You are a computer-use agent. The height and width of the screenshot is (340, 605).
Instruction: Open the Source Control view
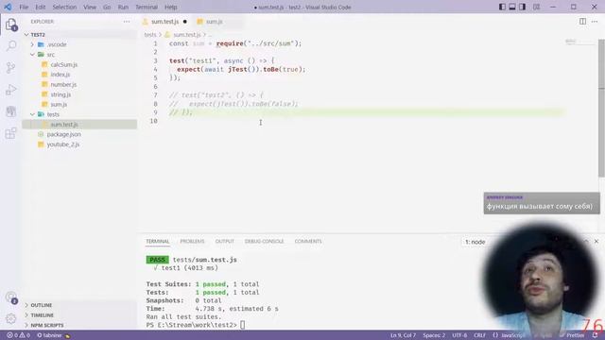pos(11,68)
